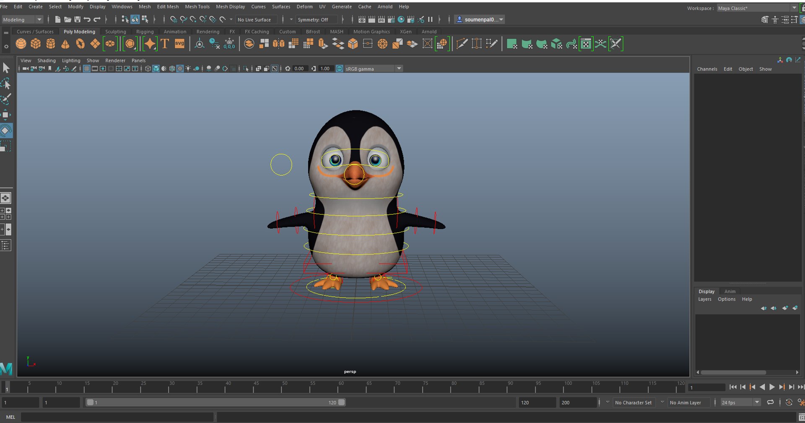This screenshot has width=805, height=423.
Task: Click Object in the Channel Box
Action: (x=745, y=69)
